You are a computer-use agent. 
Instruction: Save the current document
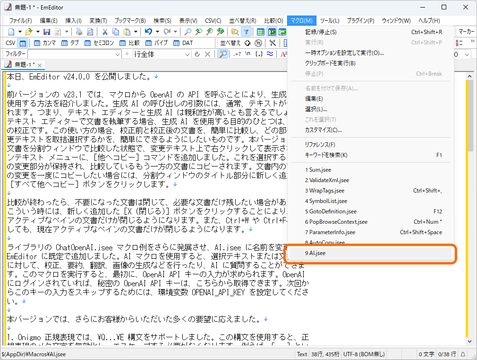[46, 31]
